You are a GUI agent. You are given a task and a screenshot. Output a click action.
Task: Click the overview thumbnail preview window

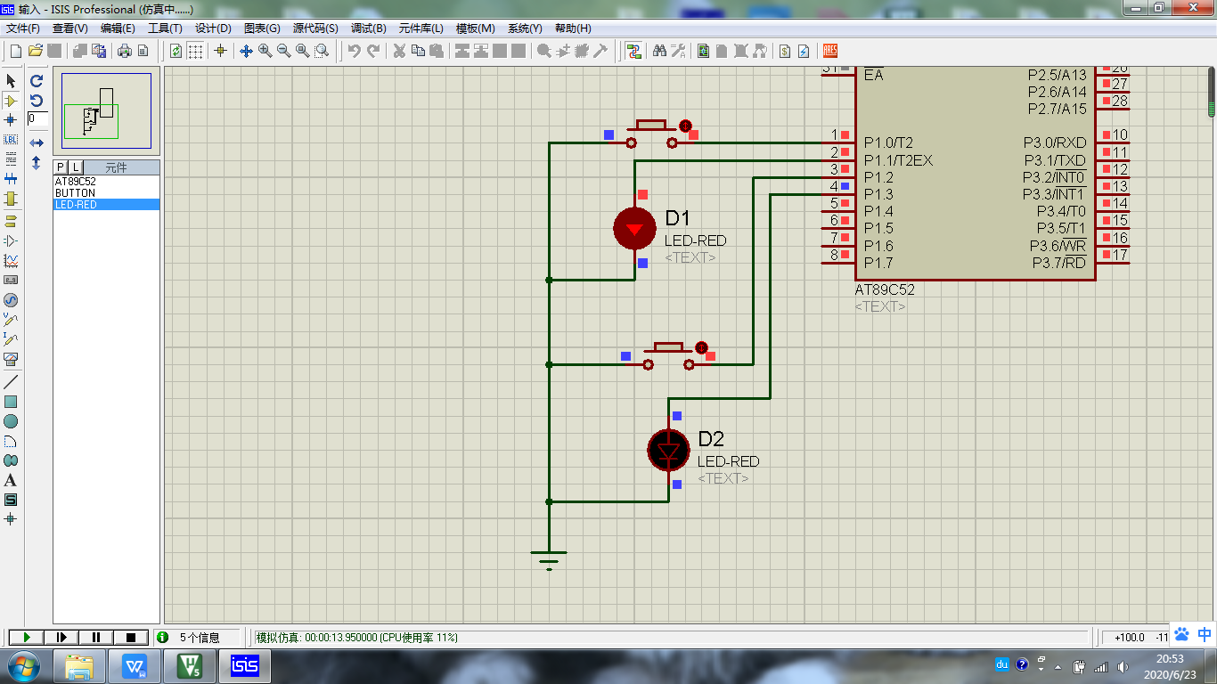(106, 111)
